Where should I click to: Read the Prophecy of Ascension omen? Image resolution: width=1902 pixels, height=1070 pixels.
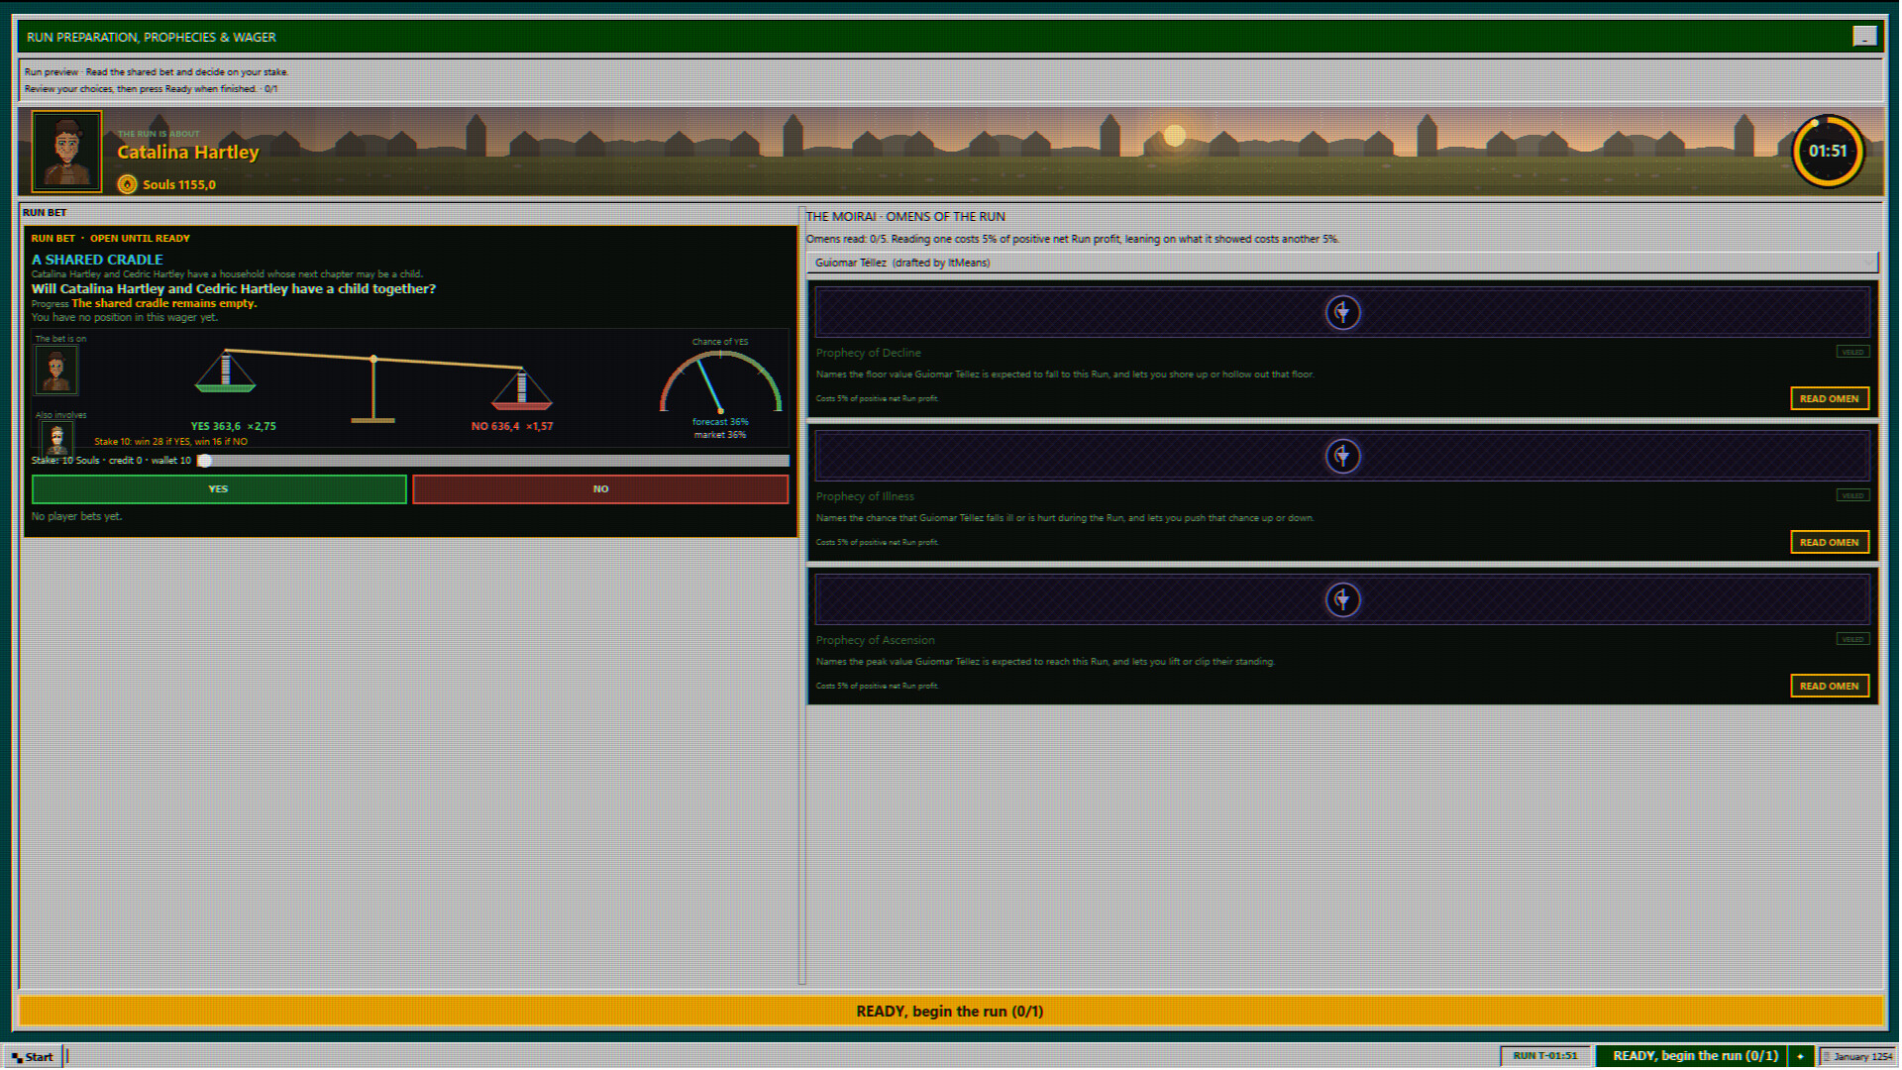tap(1829, 686)
